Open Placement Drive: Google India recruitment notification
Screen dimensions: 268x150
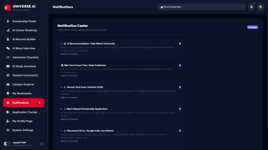point(121,136)
